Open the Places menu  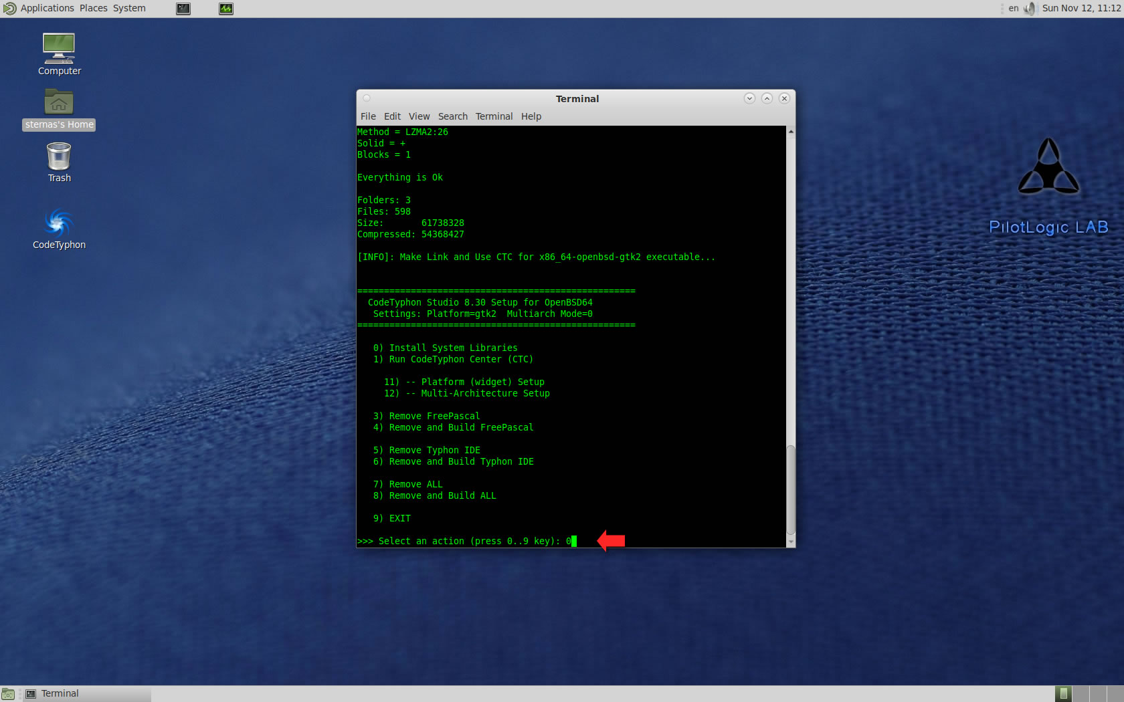94,8
